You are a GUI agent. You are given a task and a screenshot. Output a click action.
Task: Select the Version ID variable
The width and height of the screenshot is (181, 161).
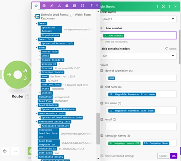pyautogui.click(x=49, y=64)
